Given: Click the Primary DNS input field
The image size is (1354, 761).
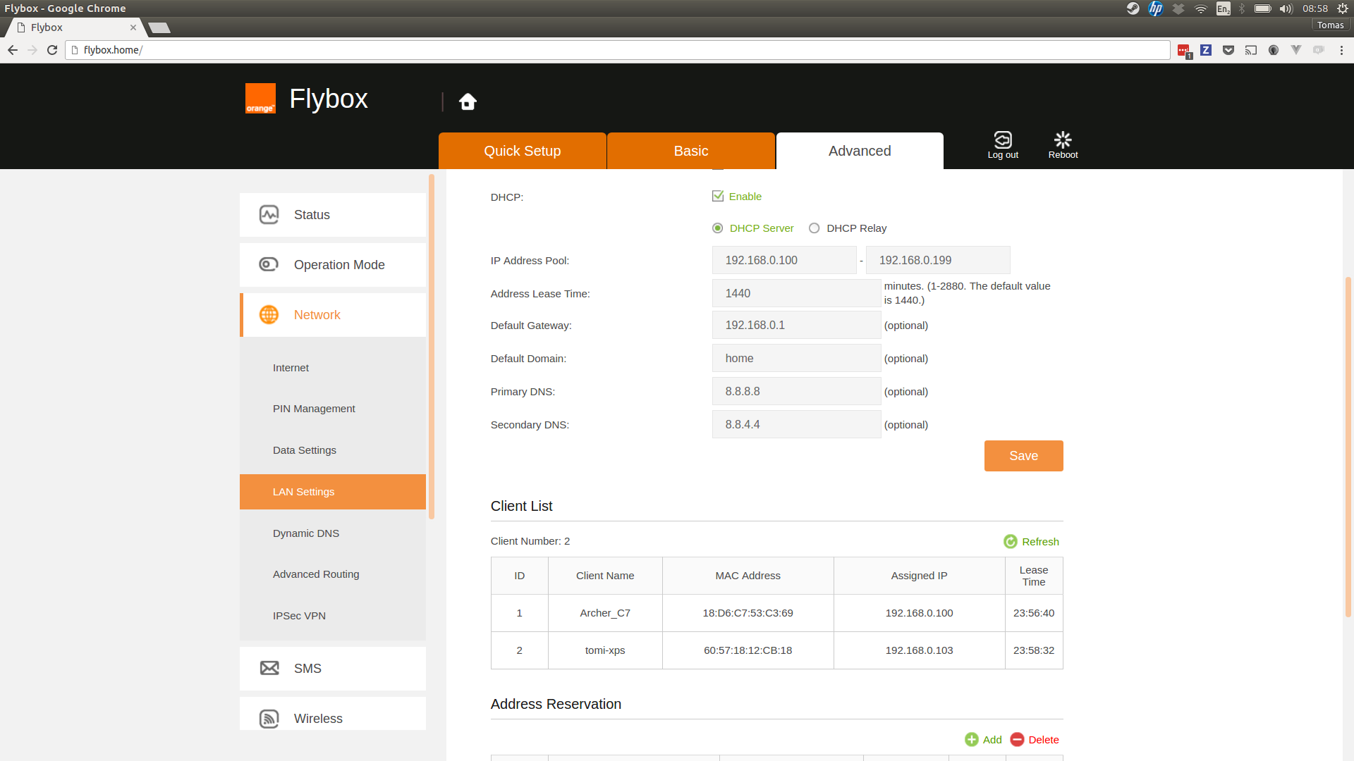Looking at the screenshot, I should click(x=795, y=391).
